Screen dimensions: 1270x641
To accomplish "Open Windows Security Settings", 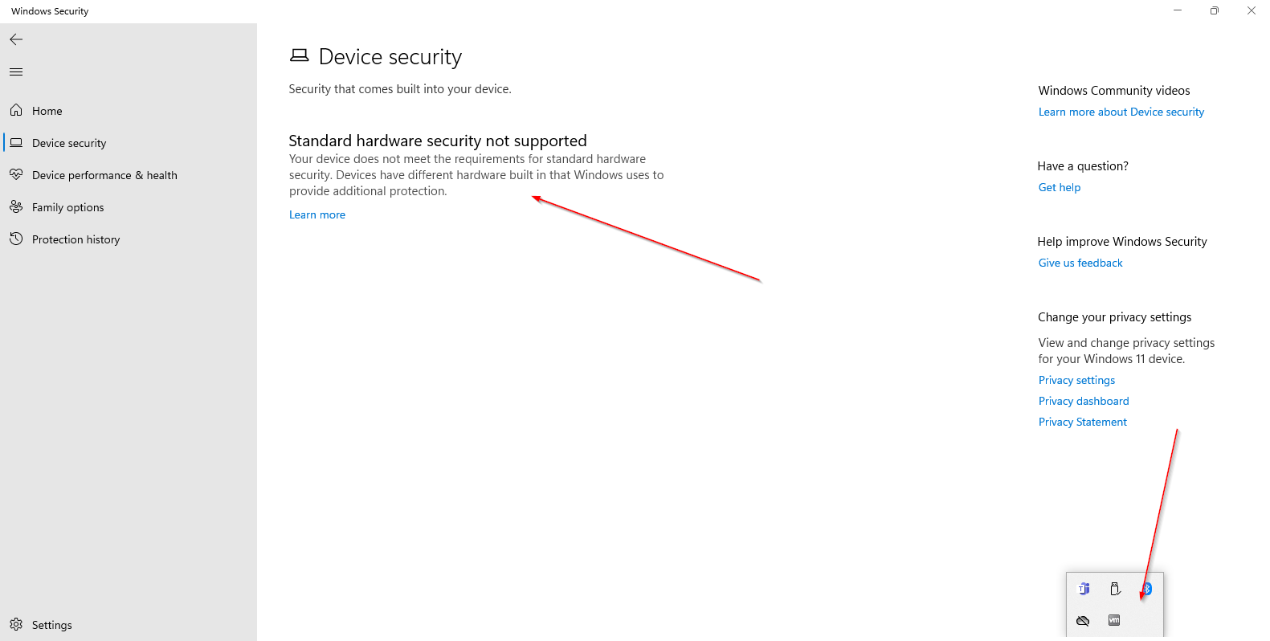I will tap(51, 625).
